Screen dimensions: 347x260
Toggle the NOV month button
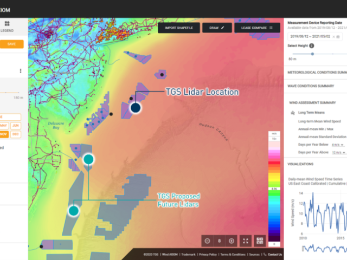click(4, 134)
